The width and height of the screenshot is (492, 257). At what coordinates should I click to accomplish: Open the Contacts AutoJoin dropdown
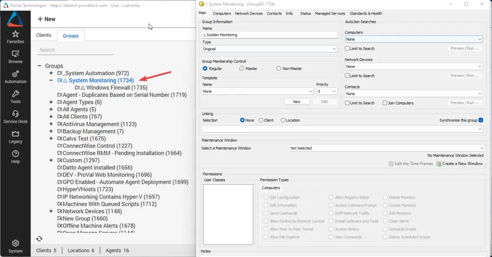click(x=414, y=94)
